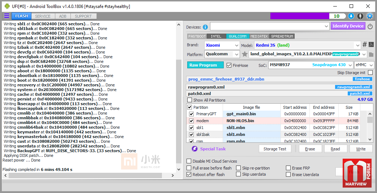
Task: Open the eMMC storage type dropdown
Action: [x=364, y=65]
